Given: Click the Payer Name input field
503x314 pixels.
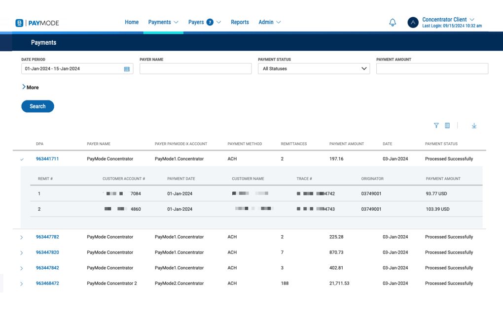Looking at the screenshot, I should click(x=195, y=69).
